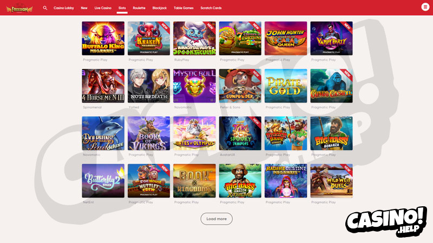
Task: Select the Wild West Duels tile
Action: pyautogui.click(x=331, y=181)
